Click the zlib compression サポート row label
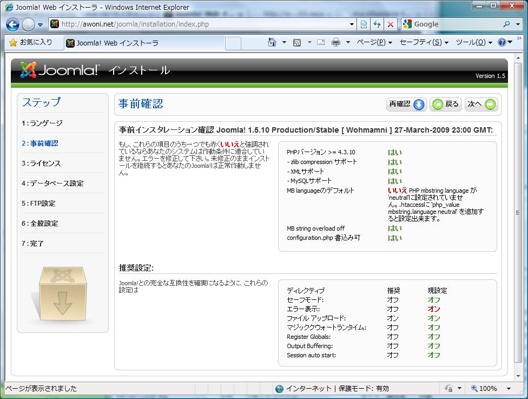Screen dimensions: 528x399 pyautogui.click(x=321, y=162)
